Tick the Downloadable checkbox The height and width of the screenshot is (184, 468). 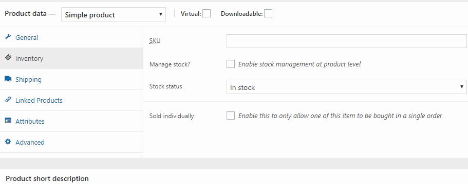click(x=268, y=13)
